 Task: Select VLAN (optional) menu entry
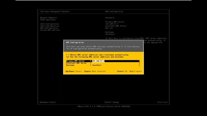[x=48, y=20]
